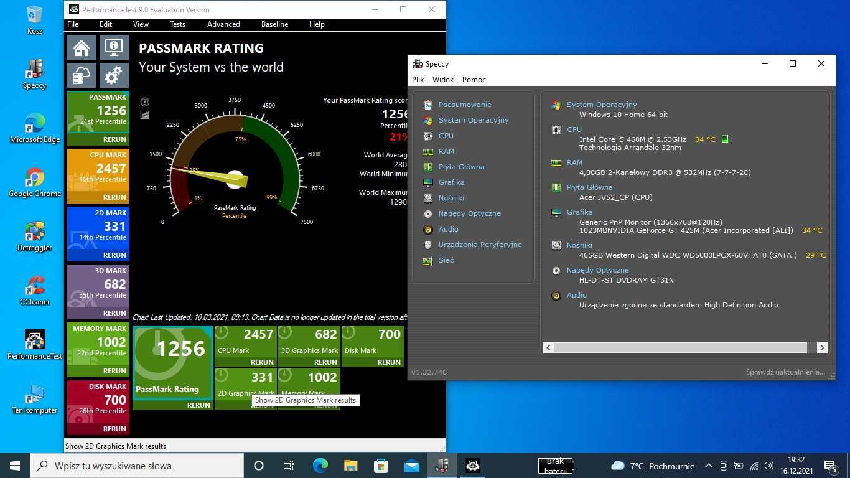Open PerformanceTest Help menu

pos(317,24)
